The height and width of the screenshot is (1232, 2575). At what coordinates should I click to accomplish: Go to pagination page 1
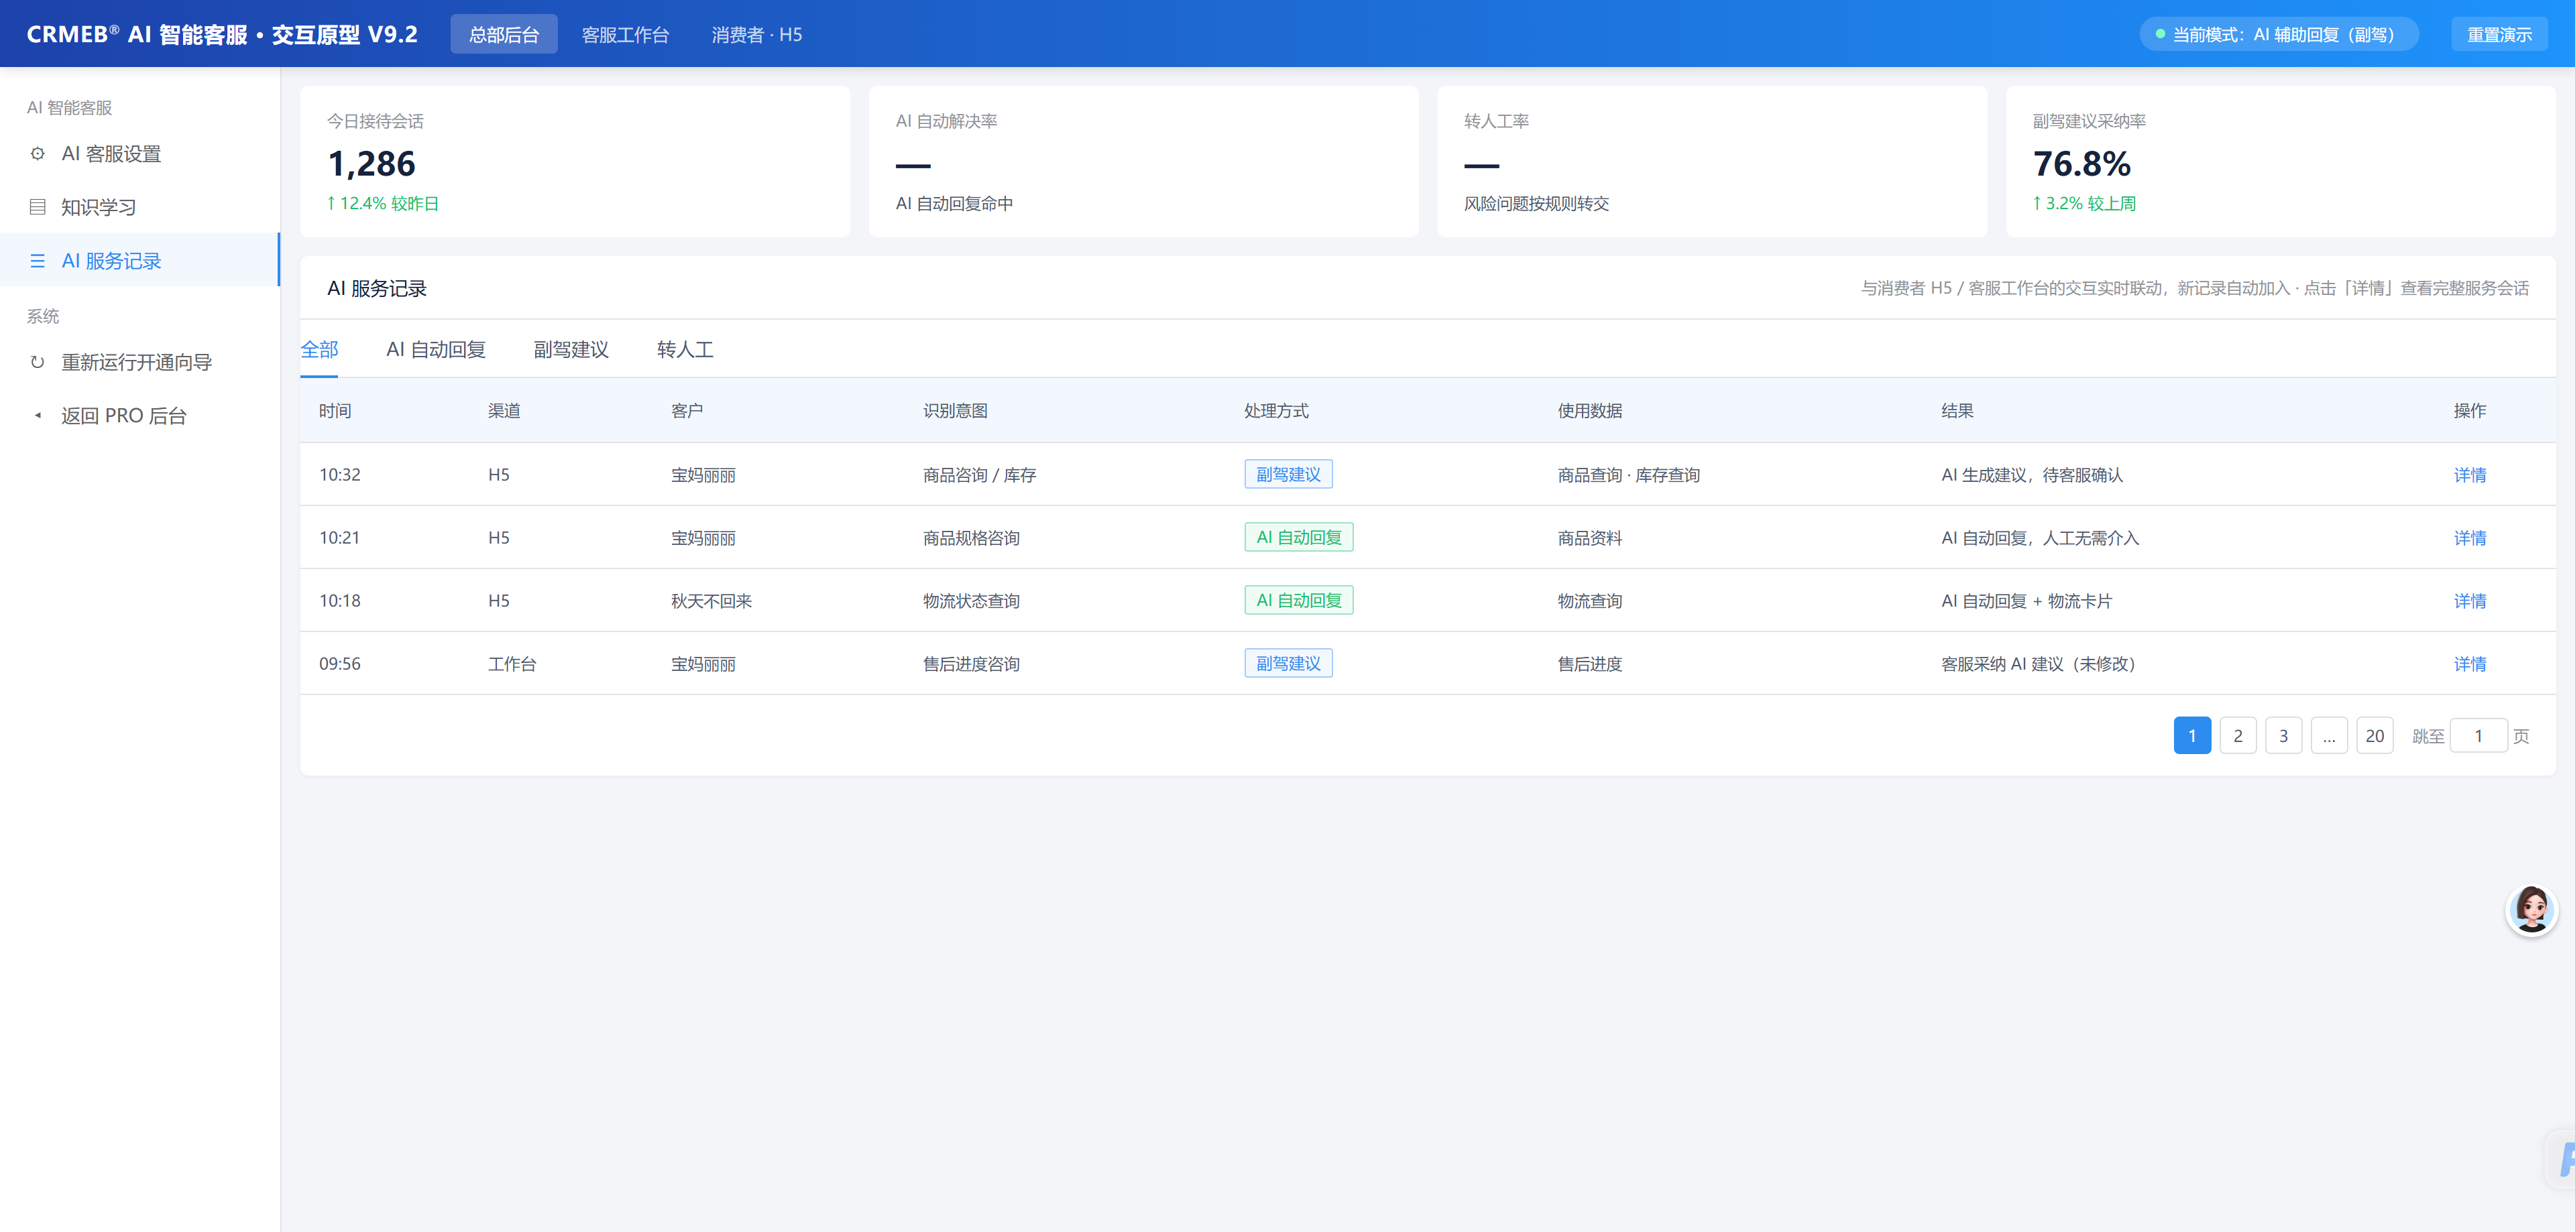(2192, 735)
